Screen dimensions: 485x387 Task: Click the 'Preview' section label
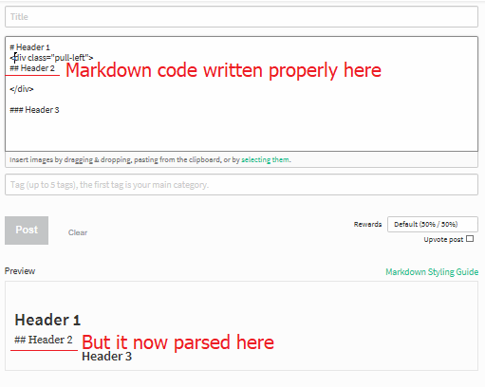(20, 271)
